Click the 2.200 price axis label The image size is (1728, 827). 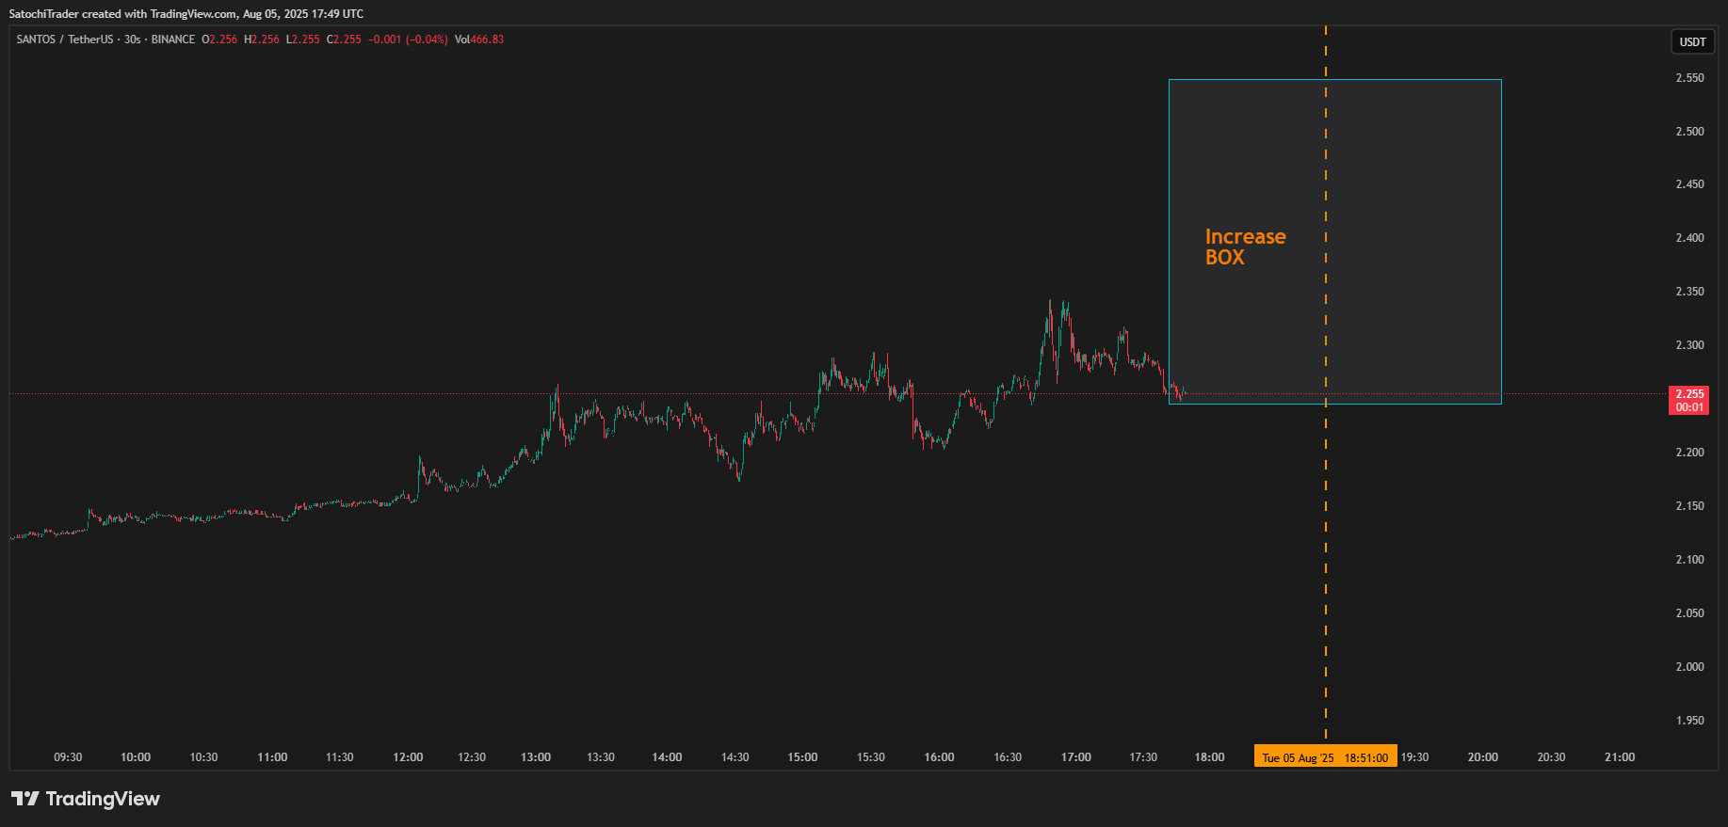tap(1689, 453)
